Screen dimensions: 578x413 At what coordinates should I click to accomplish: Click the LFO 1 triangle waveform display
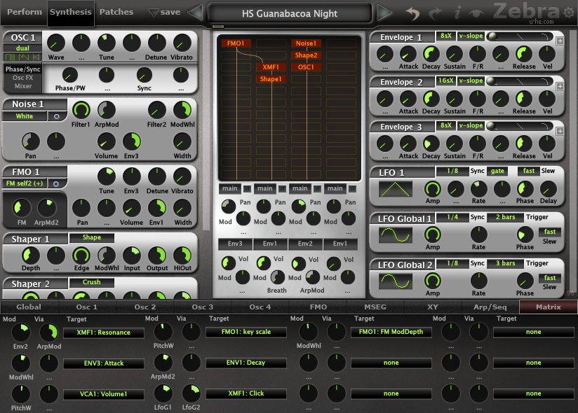(396, 190)
